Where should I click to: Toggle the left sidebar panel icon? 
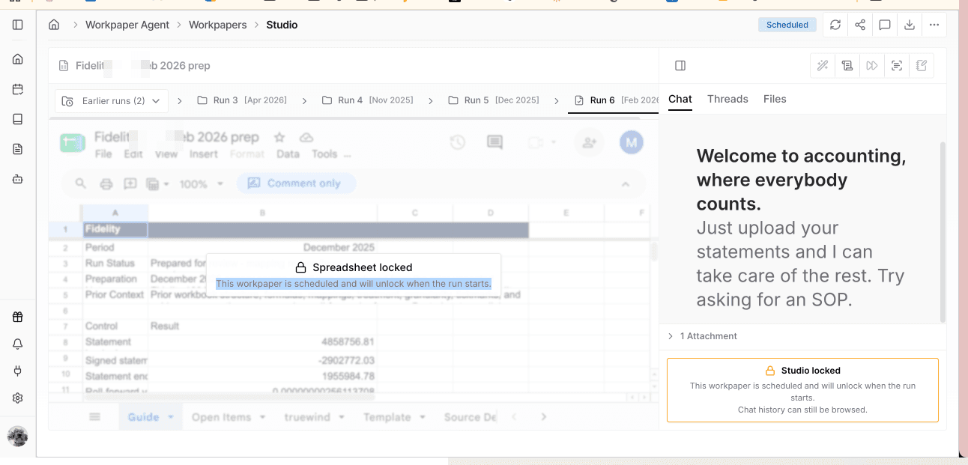[18, 25]
